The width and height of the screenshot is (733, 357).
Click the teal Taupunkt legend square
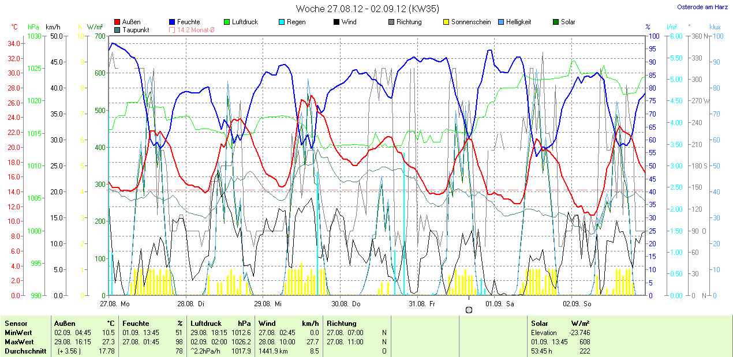tap(118, 29)
